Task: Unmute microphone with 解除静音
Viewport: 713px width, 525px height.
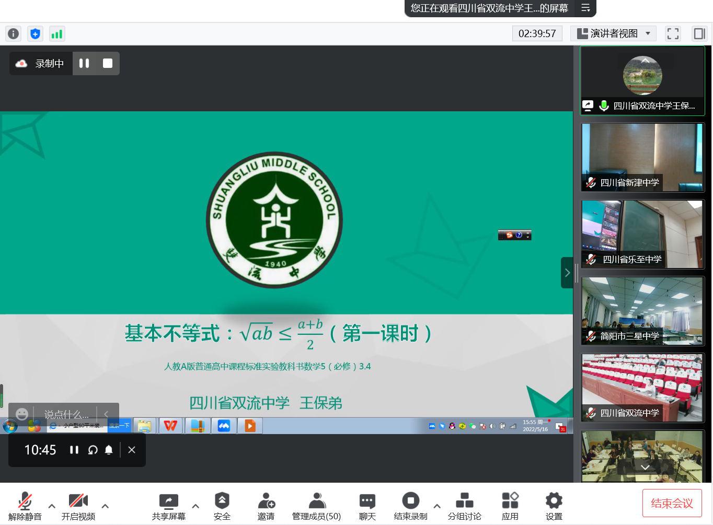Action: (x=25, y=506)
